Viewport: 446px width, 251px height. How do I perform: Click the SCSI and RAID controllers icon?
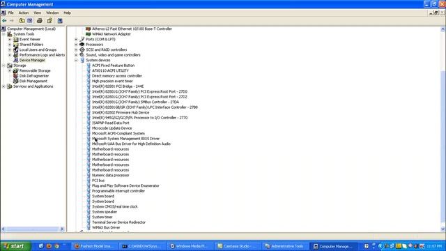82,50
